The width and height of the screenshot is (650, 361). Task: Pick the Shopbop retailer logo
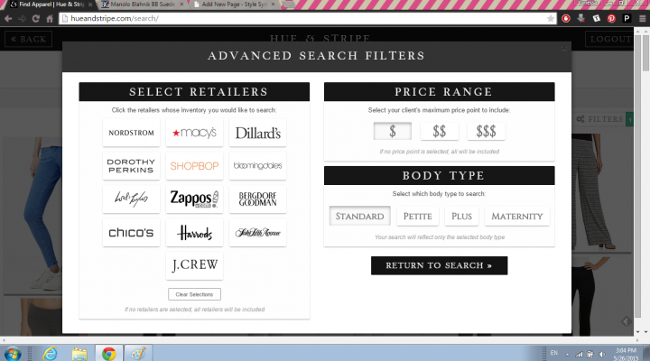[195, 166]
